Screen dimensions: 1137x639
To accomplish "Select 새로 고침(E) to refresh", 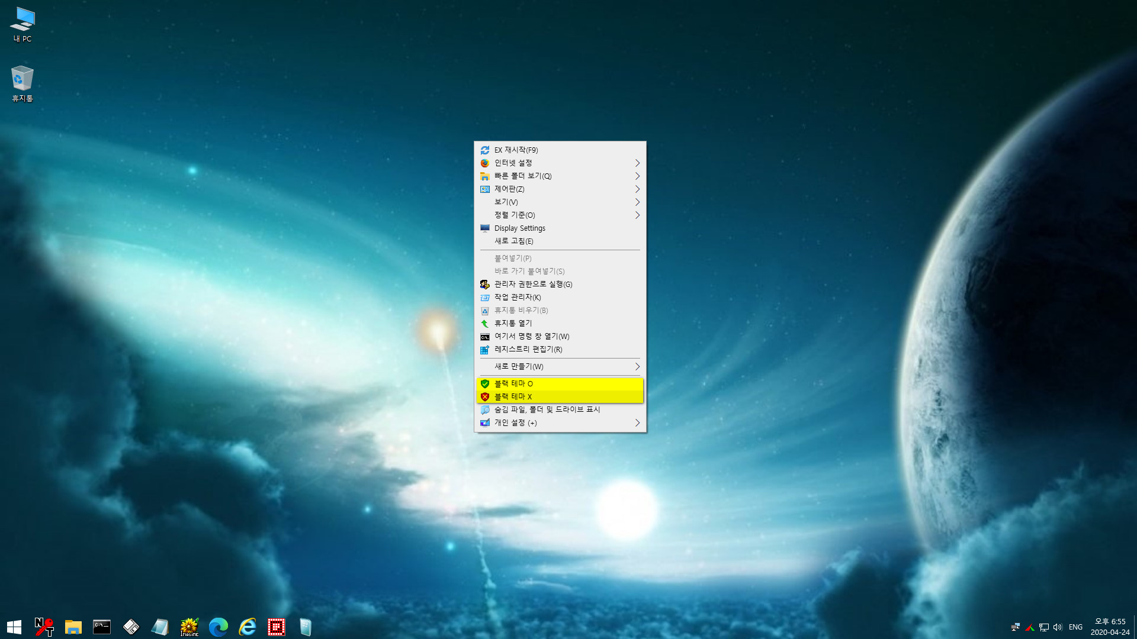I will (x=560, y=241).
